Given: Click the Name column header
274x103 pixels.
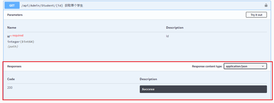Looking at the screenshot, I should 12,28.
